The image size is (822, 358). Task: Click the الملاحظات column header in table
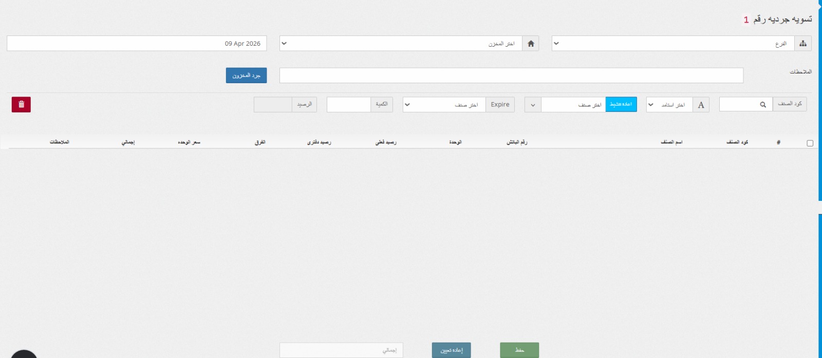click(59, 142)
